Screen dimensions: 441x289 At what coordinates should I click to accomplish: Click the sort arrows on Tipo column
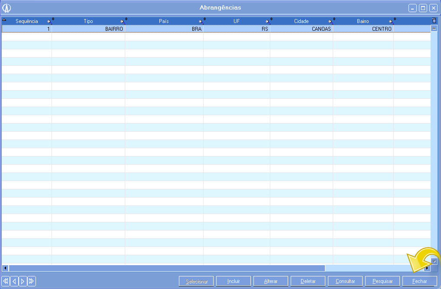coord(126,19)
